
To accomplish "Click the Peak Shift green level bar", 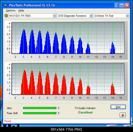I will coord(40,113).
